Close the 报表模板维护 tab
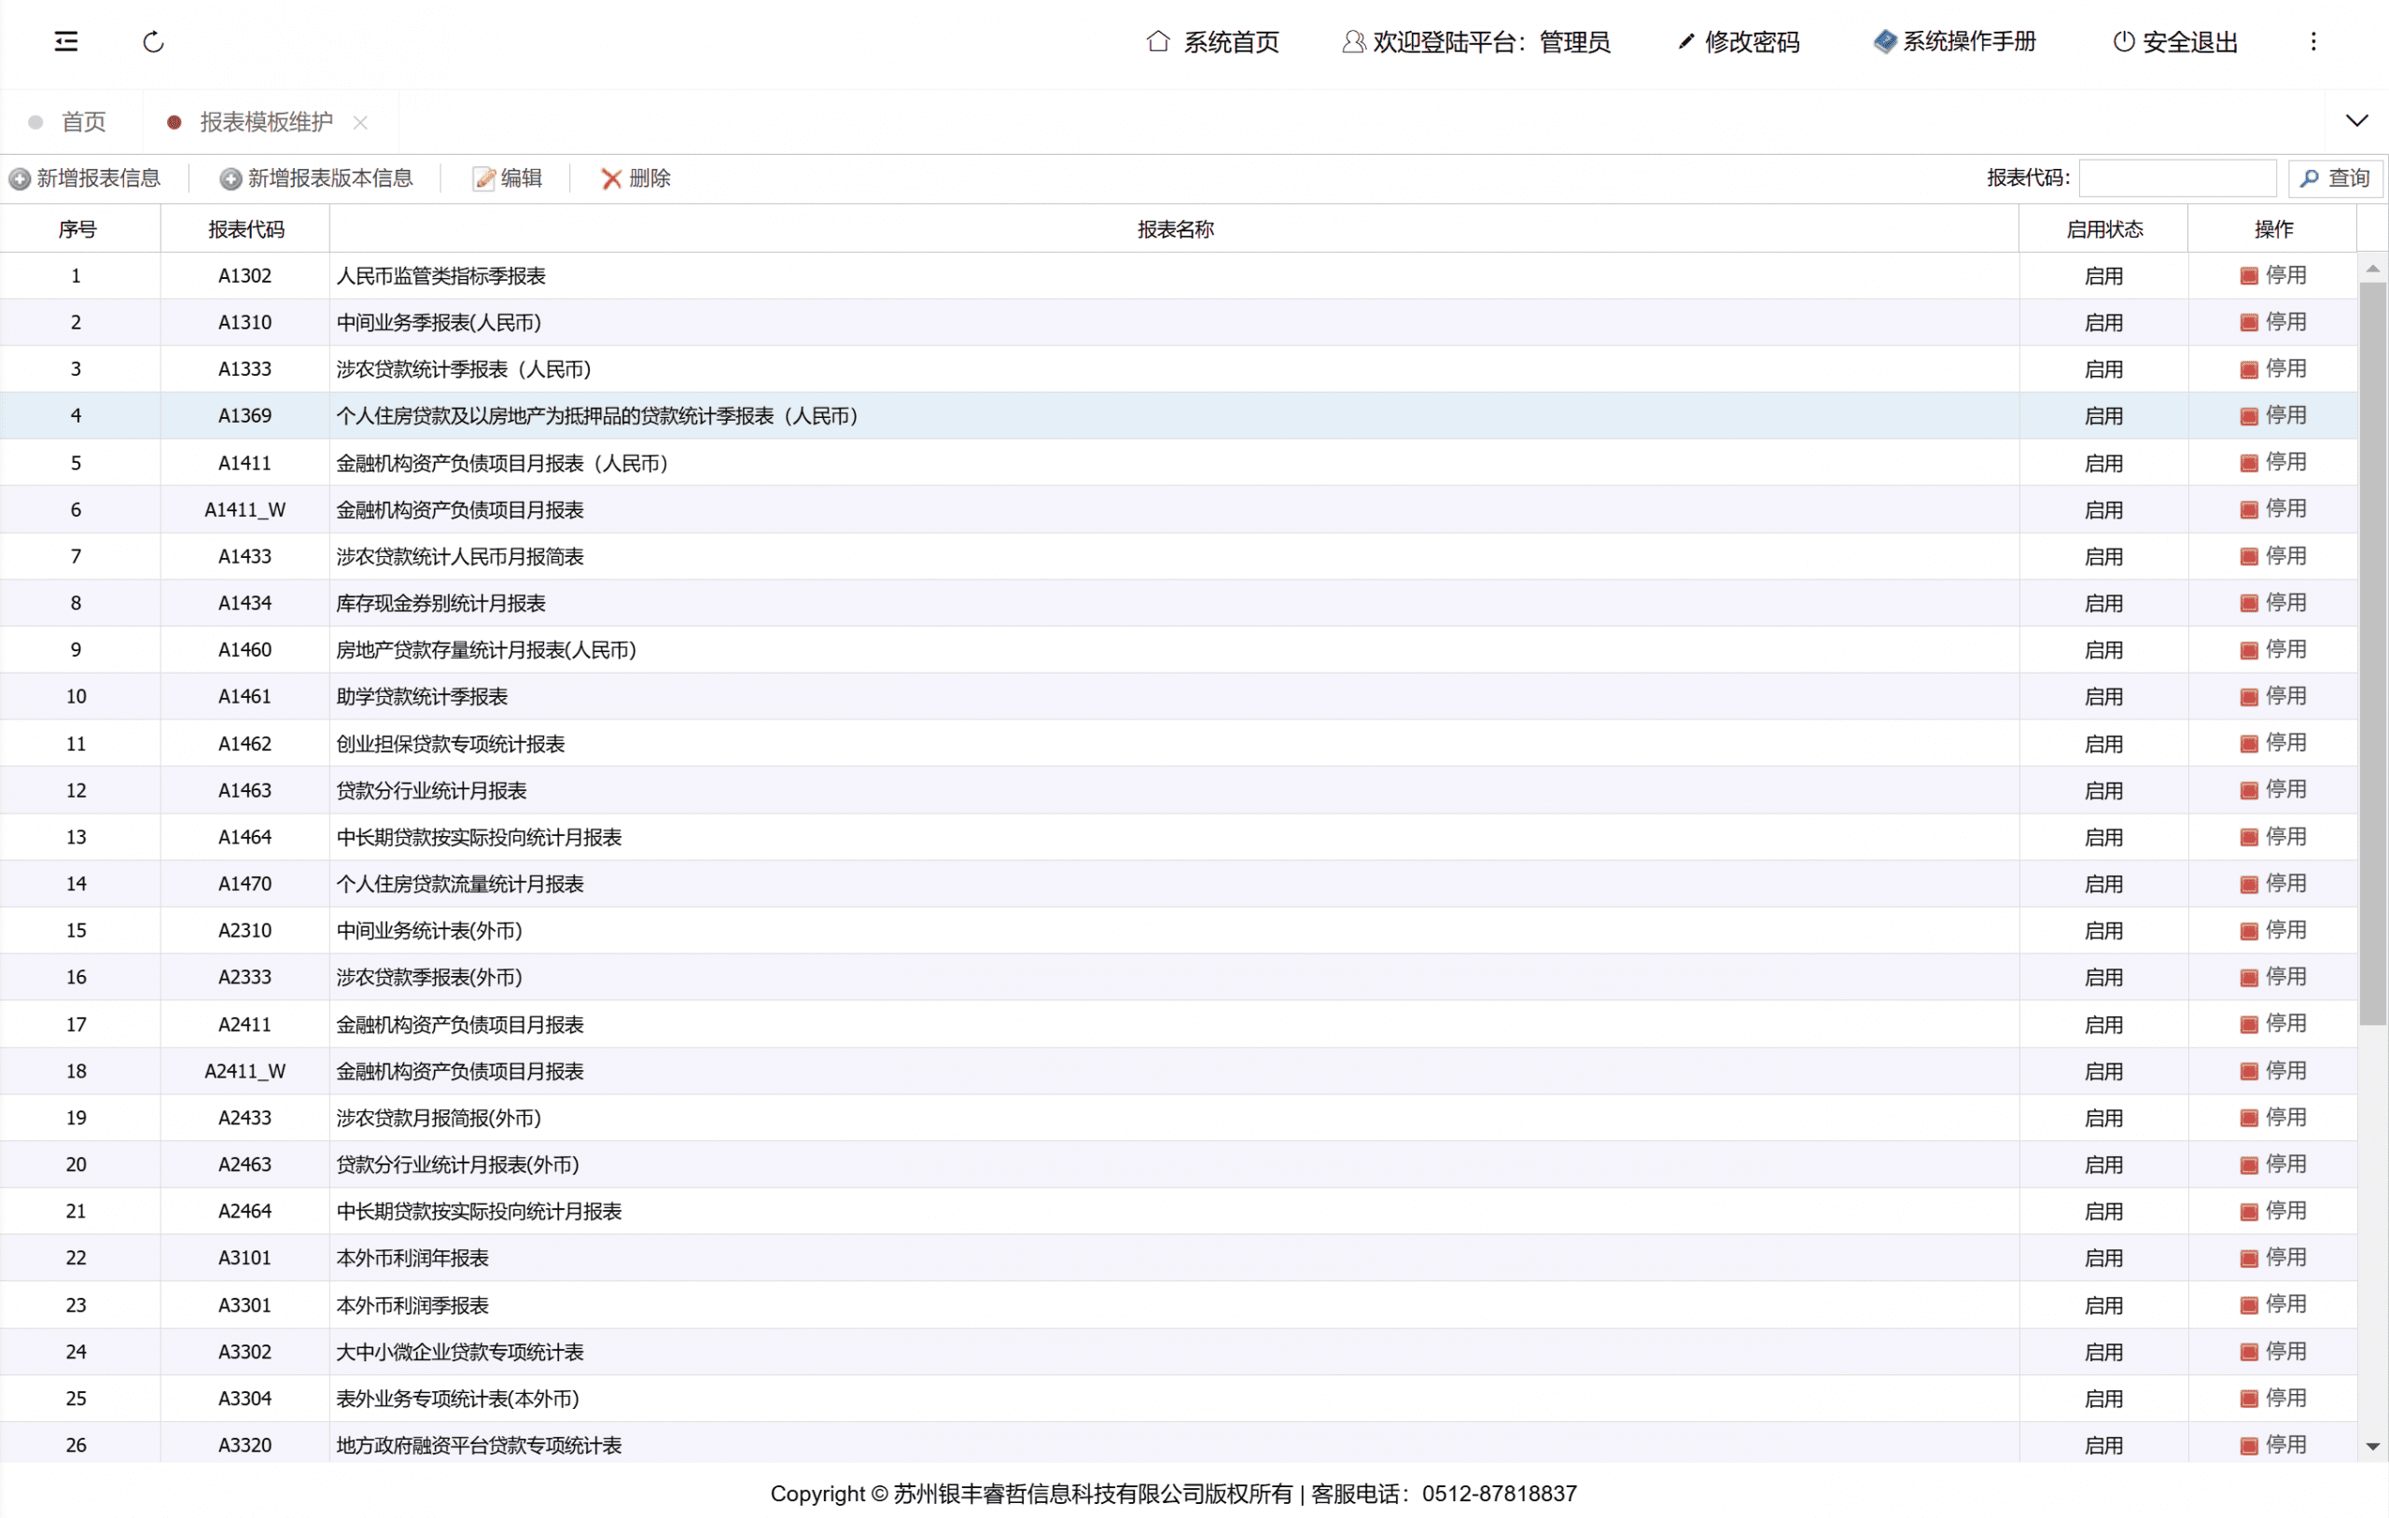The image size is (2389, 1518). click(360, 122)
